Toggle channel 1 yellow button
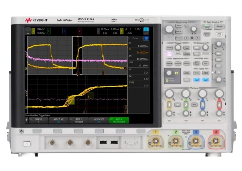The height and width of the screenshot is (171, 242). click(169, 105)
